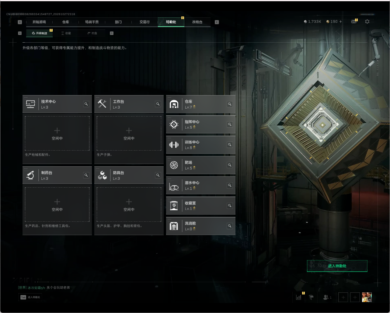The width and height of the screenshot is (390, 313).
Task: Click the flag icon in bottom bar
Action: [311, 297]
